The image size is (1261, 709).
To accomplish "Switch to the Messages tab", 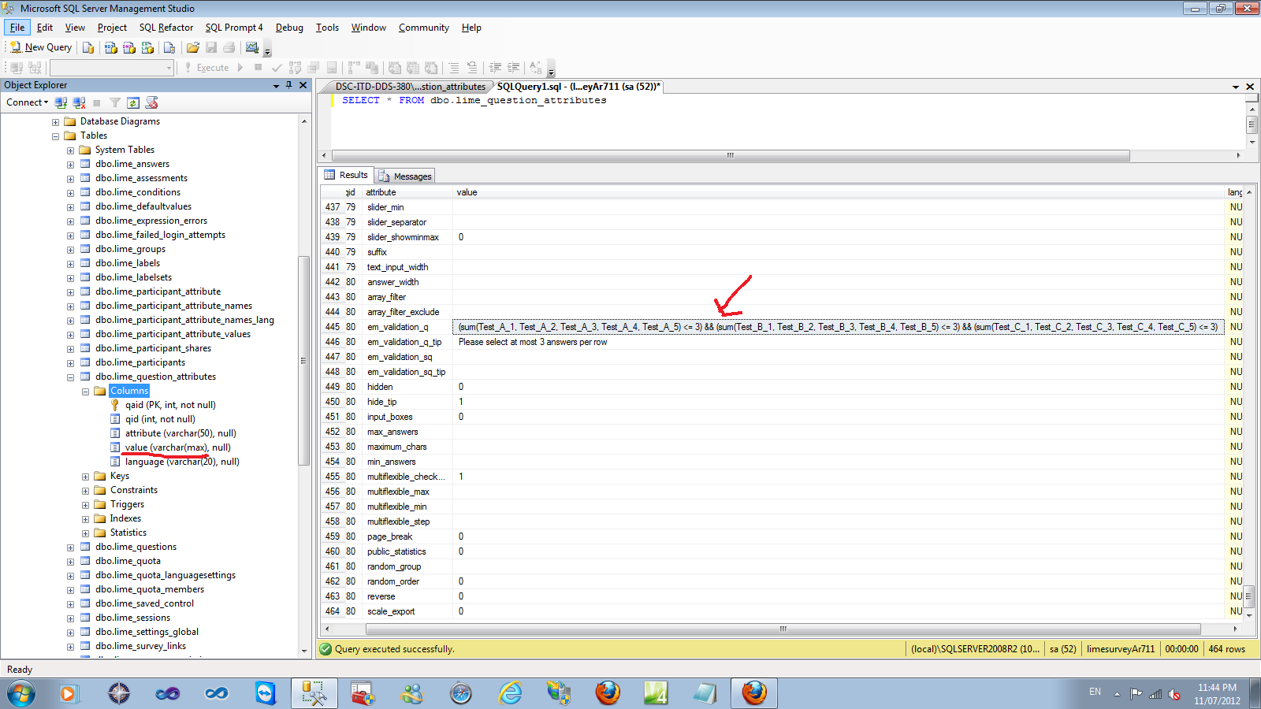I will coord(405,176).
